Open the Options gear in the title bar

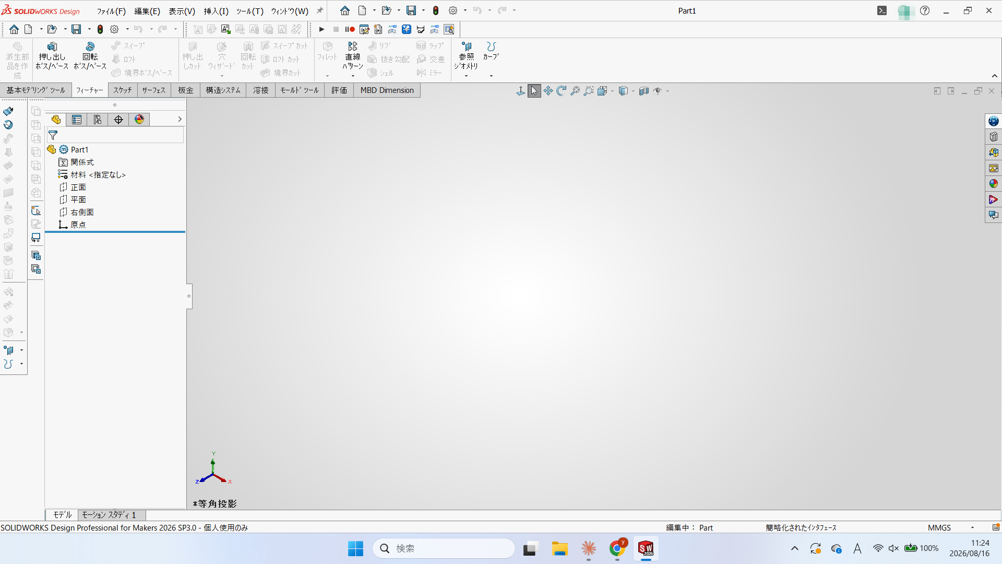click(x=453, y=10)
